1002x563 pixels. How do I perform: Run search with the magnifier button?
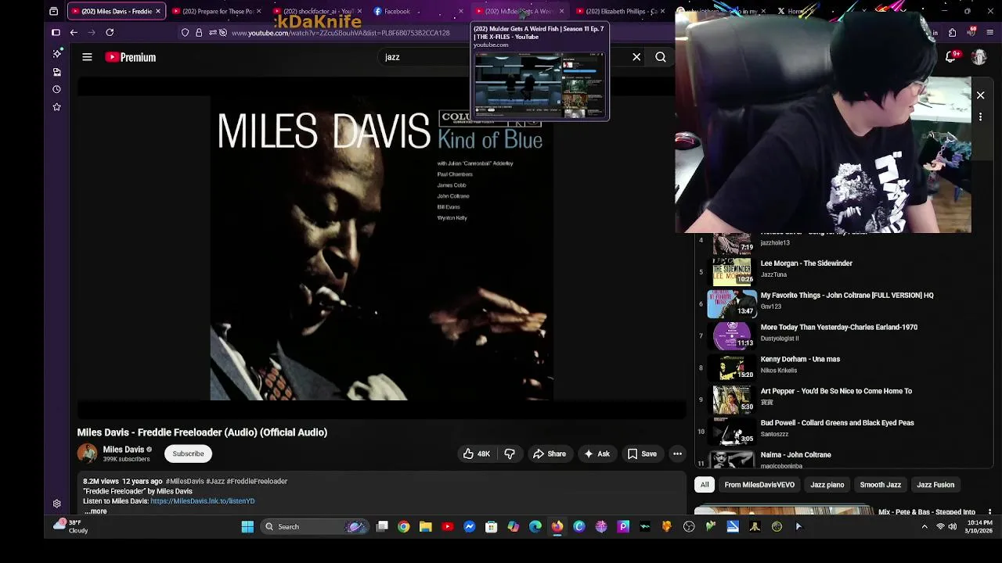661,57
